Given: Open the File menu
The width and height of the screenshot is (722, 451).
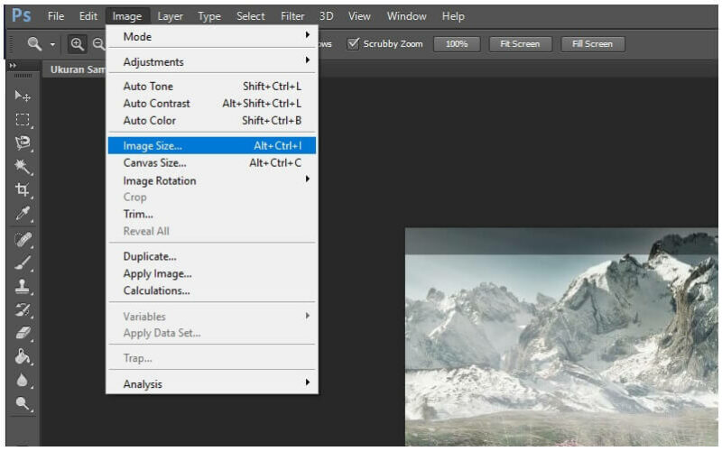Looking at the screenshot, I should [56, 16].
